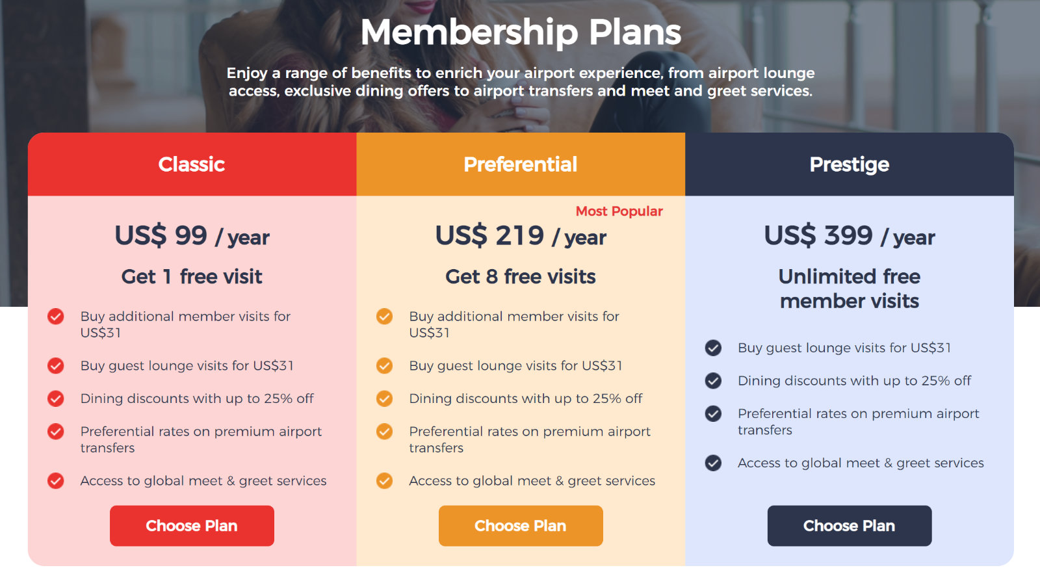Click the orange checkmark for Preferential meet & greet
Viewport: 1040px width, 585px height.
click(x=385, y=481)
